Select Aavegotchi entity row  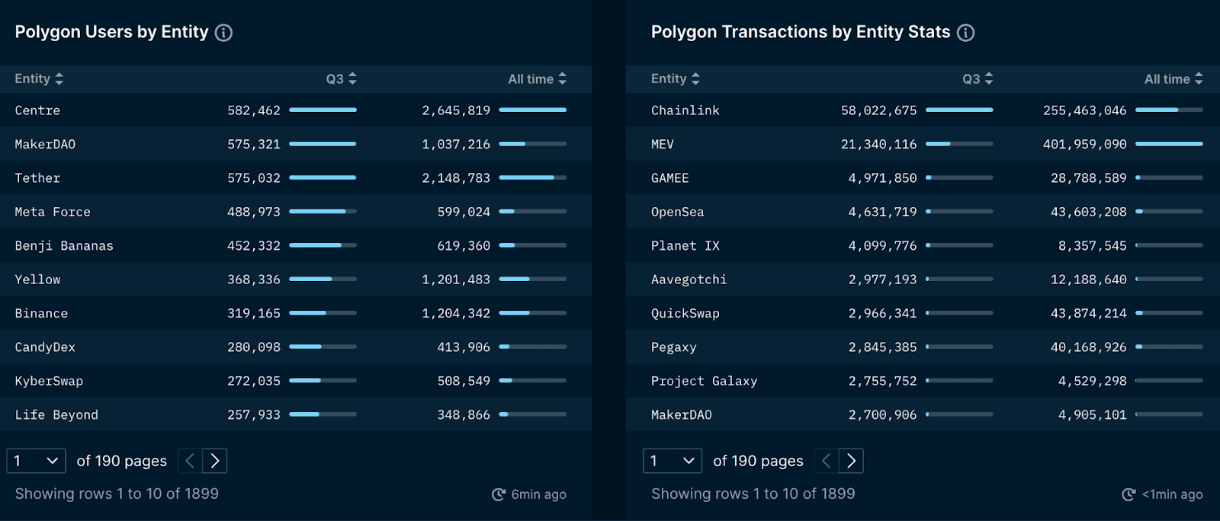click(923, 280)
